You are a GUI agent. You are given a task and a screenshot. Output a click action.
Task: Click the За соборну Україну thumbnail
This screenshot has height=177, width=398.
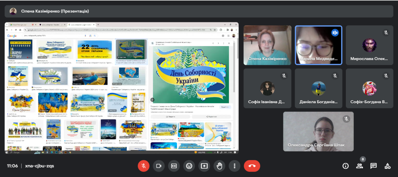20,49
